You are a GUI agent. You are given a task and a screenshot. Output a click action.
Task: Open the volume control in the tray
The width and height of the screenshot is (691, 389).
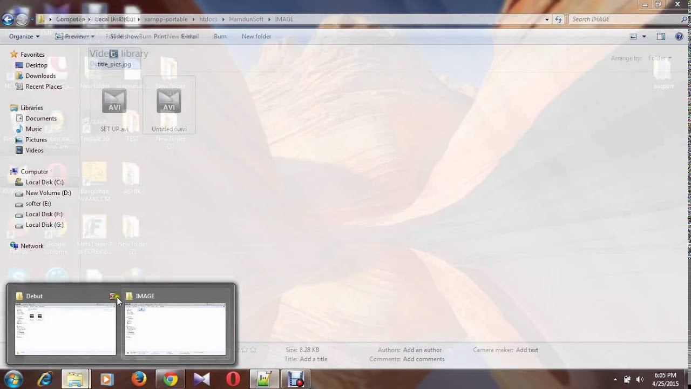pos(640,379)
